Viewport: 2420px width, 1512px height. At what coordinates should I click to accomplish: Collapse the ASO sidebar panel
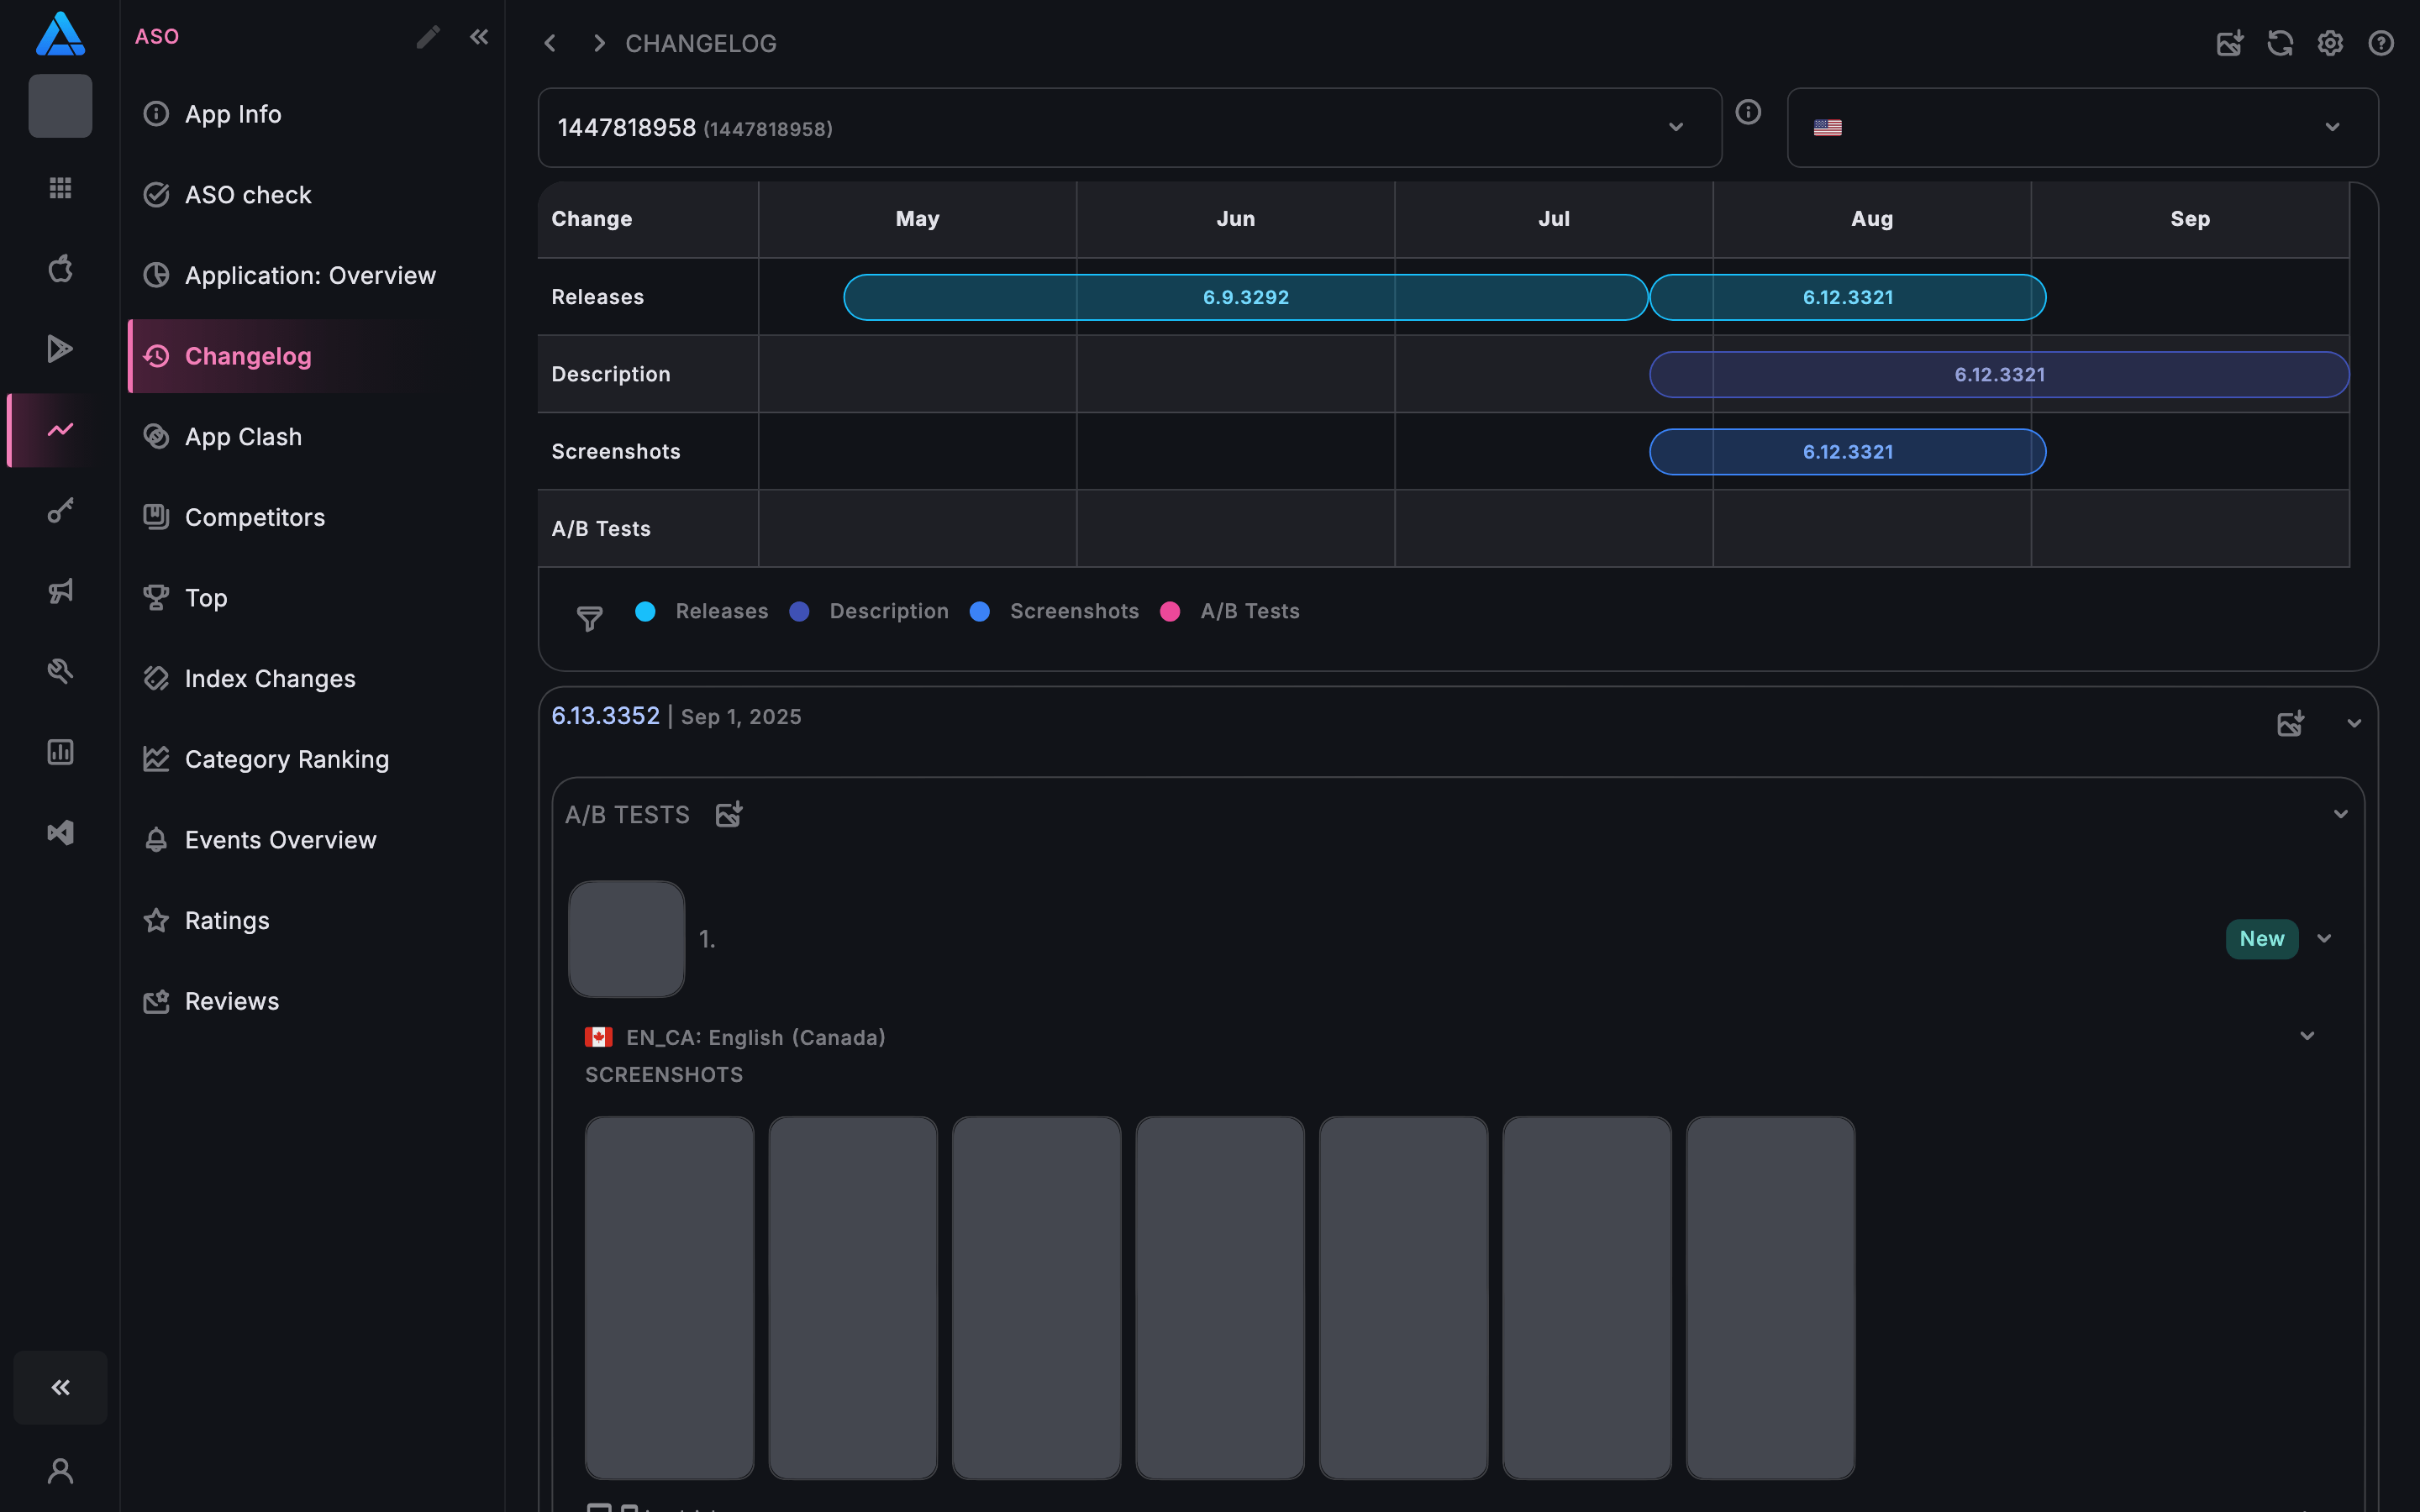[x=479, y=37]
